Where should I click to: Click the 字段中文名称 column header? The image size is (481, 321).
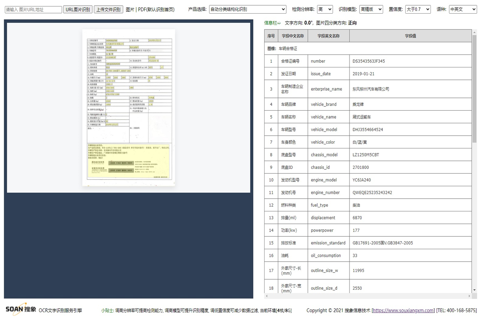[293, 36]
